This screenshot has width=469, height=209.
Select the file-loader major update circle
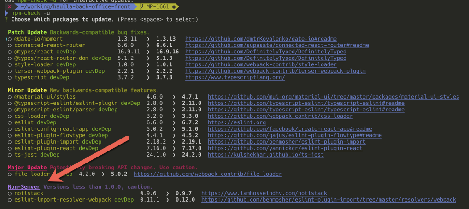click(10, 174)
